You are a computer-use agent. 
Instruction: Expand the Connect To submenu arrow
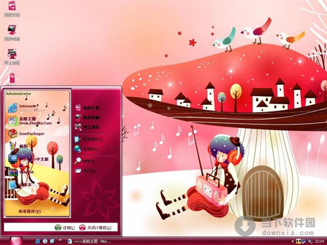pos(116,149)
